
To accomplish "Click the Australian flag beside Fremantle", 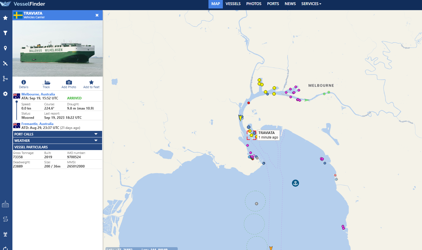I will tap(17, 126).
